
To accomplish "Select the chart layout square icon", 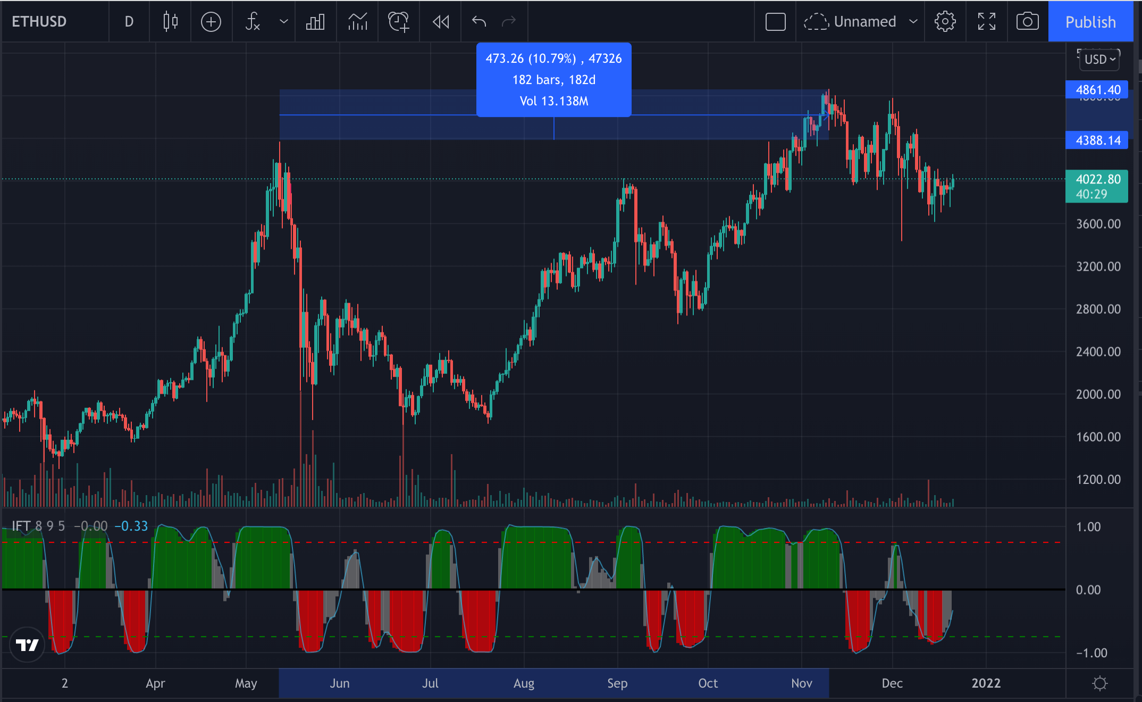I will pos(776,22).
